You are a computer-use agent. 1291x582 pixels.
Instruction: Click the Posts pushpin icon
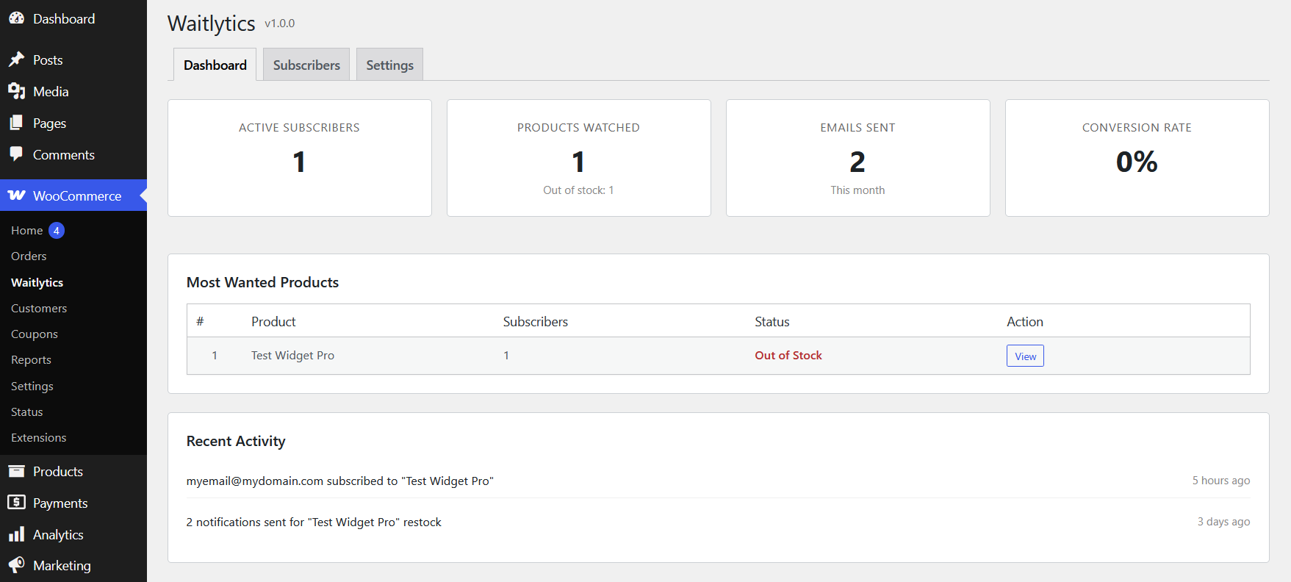click(16, 60)
